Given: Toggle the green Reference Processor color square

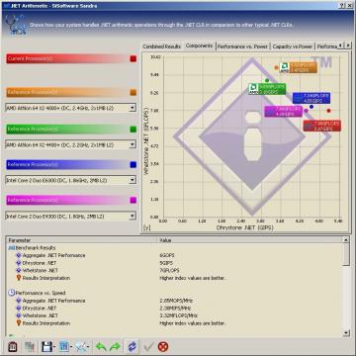Looking at the screenshot, I should point(133,130).
